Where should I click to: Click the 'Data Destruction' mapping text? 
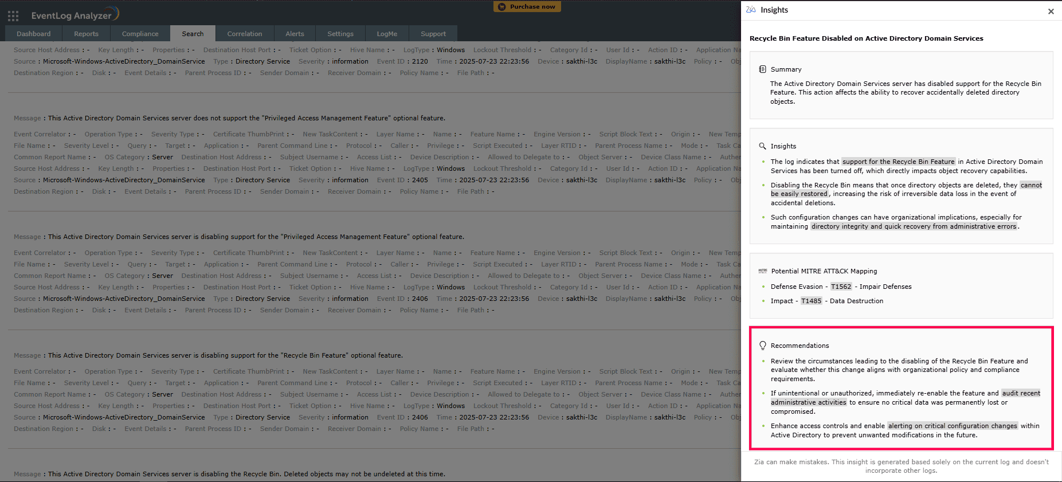857,301
